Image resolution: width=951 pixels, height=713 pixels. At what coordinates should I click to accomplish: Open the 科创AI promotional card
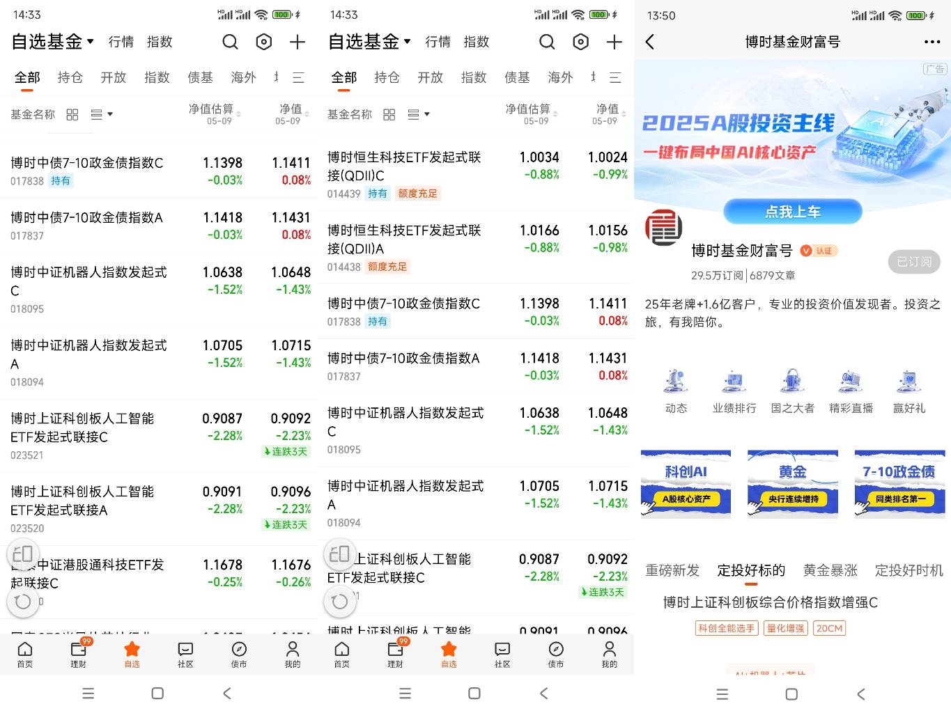coord(686,484)
